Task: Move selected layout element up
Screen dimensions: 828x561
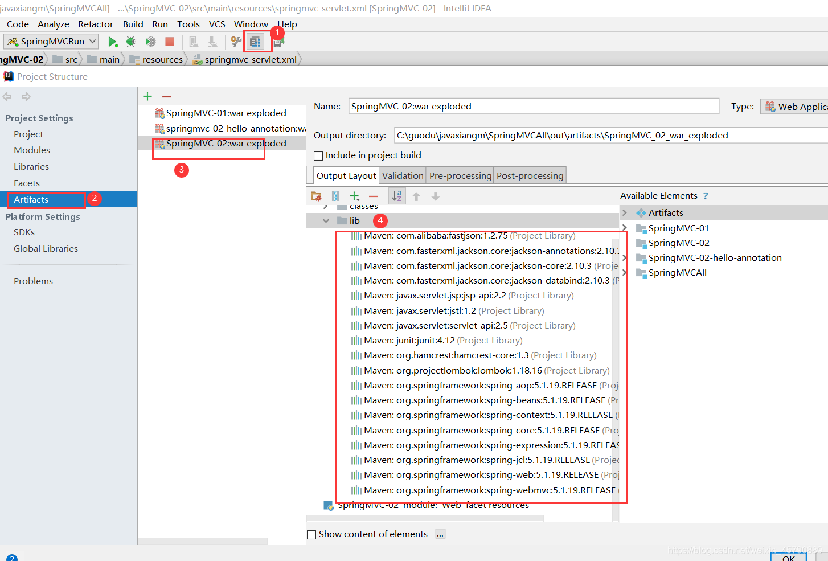Action: click(416, 196)
